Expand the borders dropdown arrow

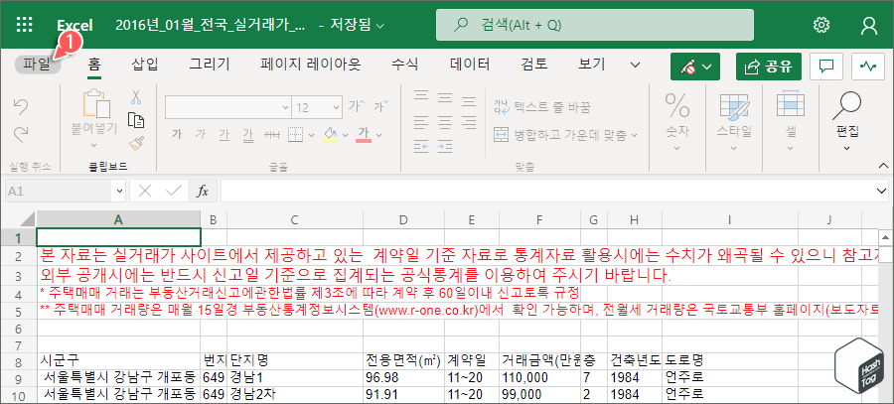click(x=311, y=135)
